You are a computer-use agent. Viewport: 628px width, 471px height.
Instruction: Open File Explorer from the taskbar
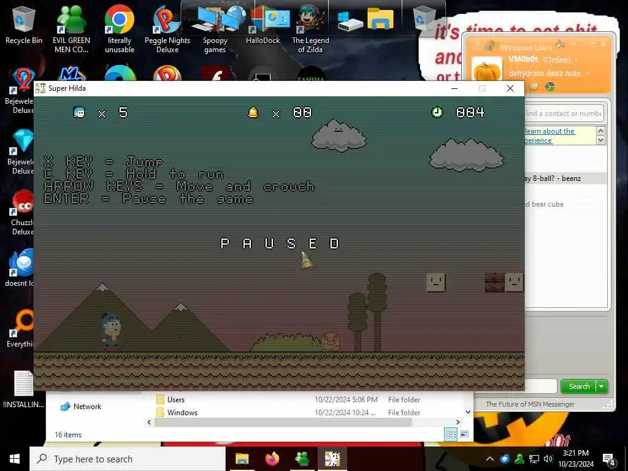(x=242, y=459)
